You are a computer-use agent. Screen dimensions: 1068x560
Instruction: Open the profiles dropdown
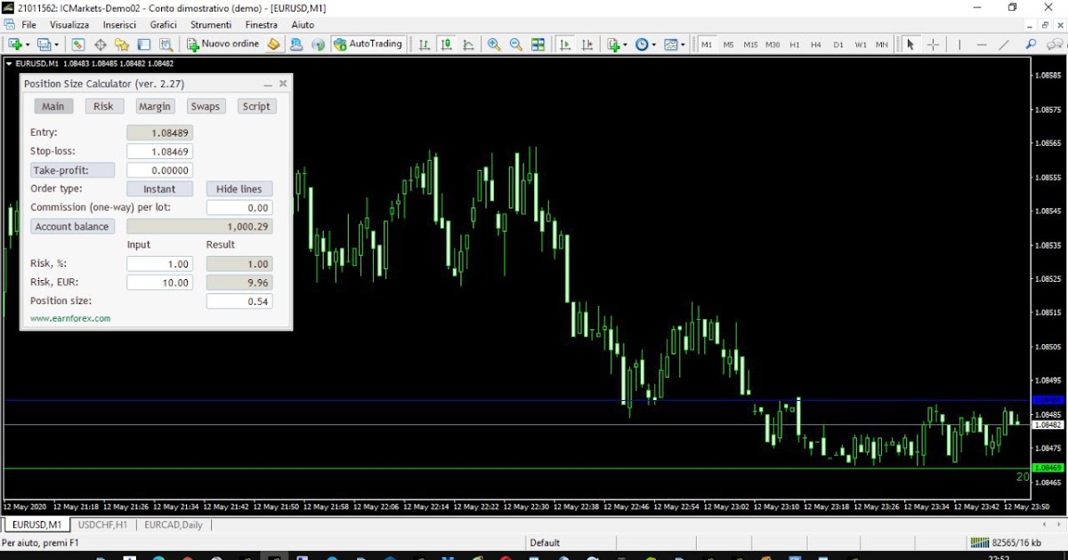58,43
